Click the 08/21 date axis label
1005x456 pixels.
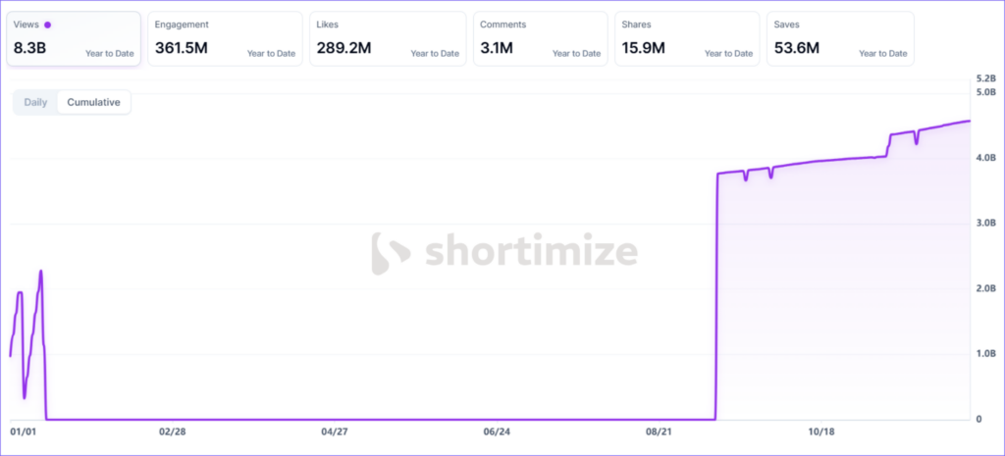659,431
